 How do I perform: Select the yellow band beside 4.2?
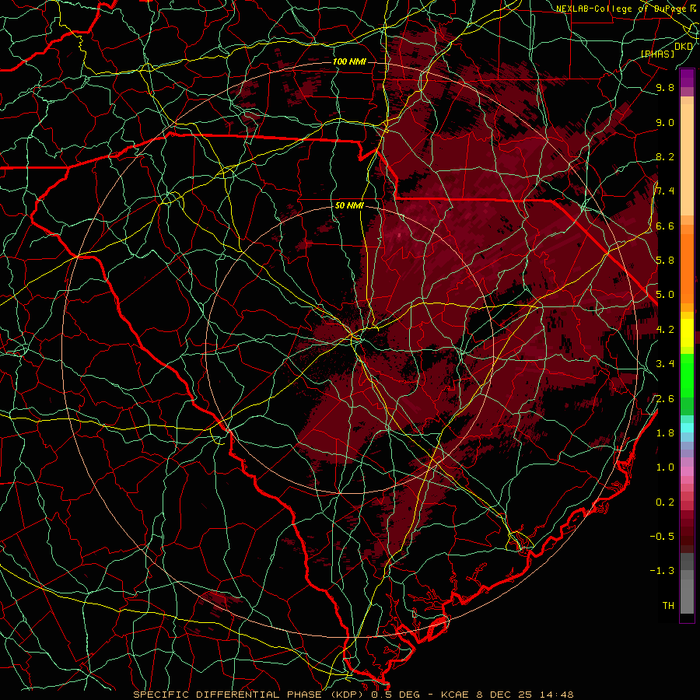click(x=687, y=333)
